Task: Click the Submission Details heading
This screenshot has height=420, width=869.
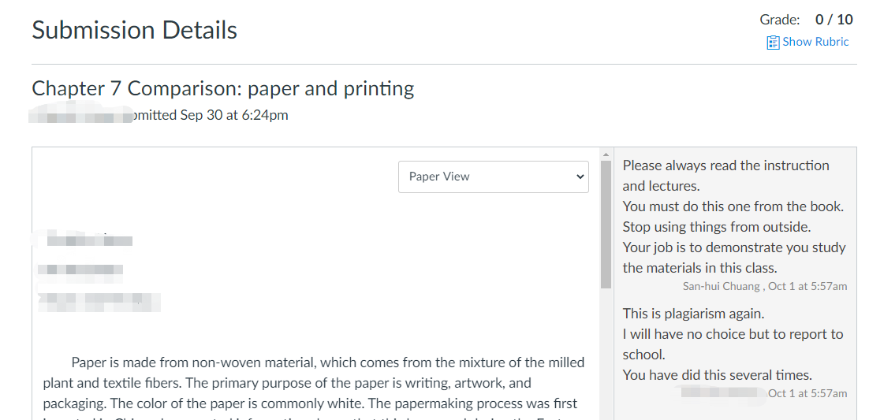Action: coord(135,30)
